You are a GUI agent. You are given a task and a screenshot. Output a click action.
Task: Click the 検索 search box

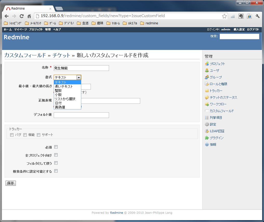(x=239, y=36)
